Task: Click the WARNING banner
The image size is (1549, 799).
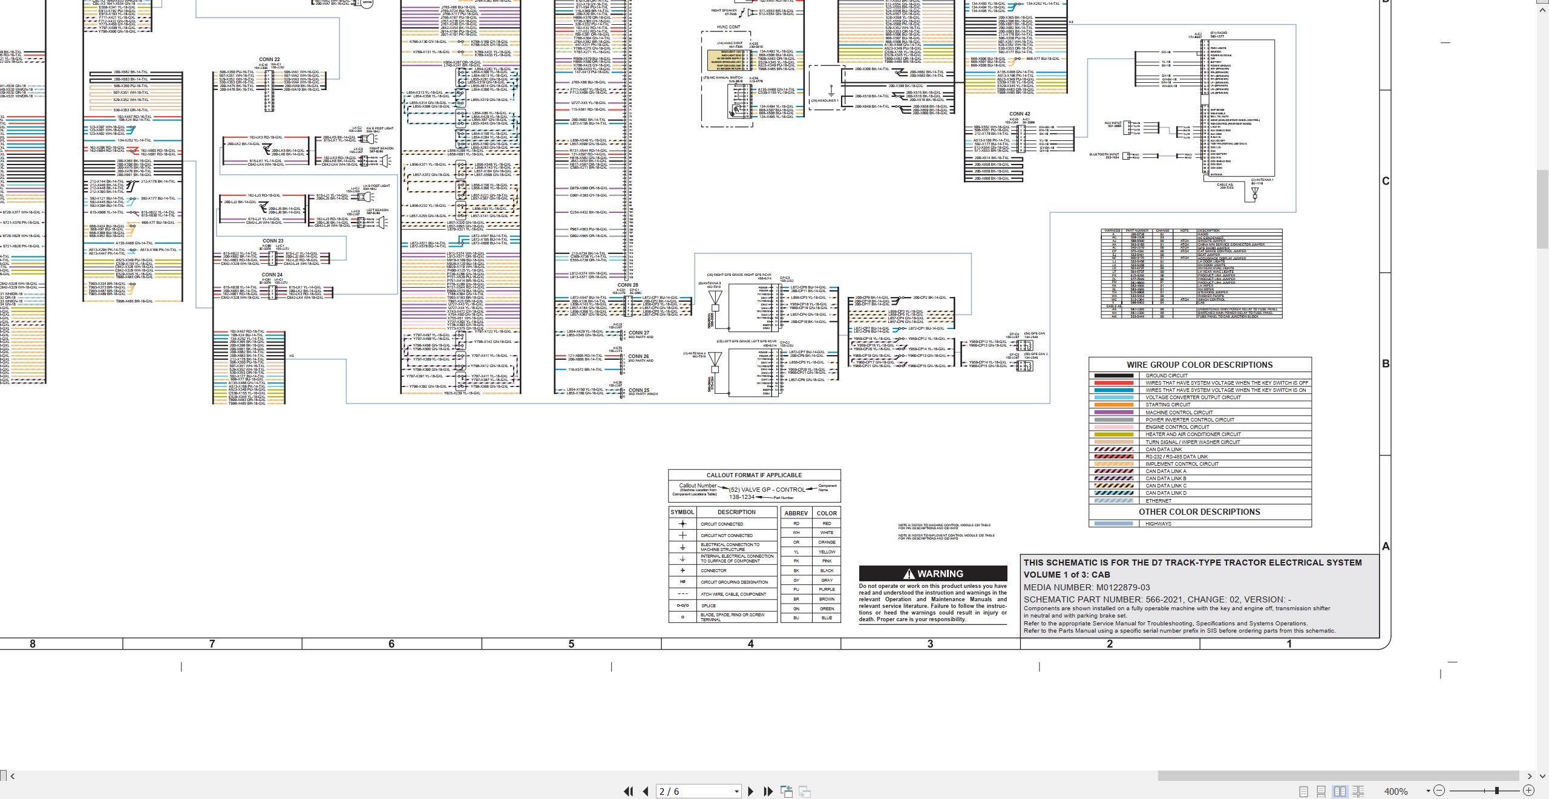Action: [933, 573]
